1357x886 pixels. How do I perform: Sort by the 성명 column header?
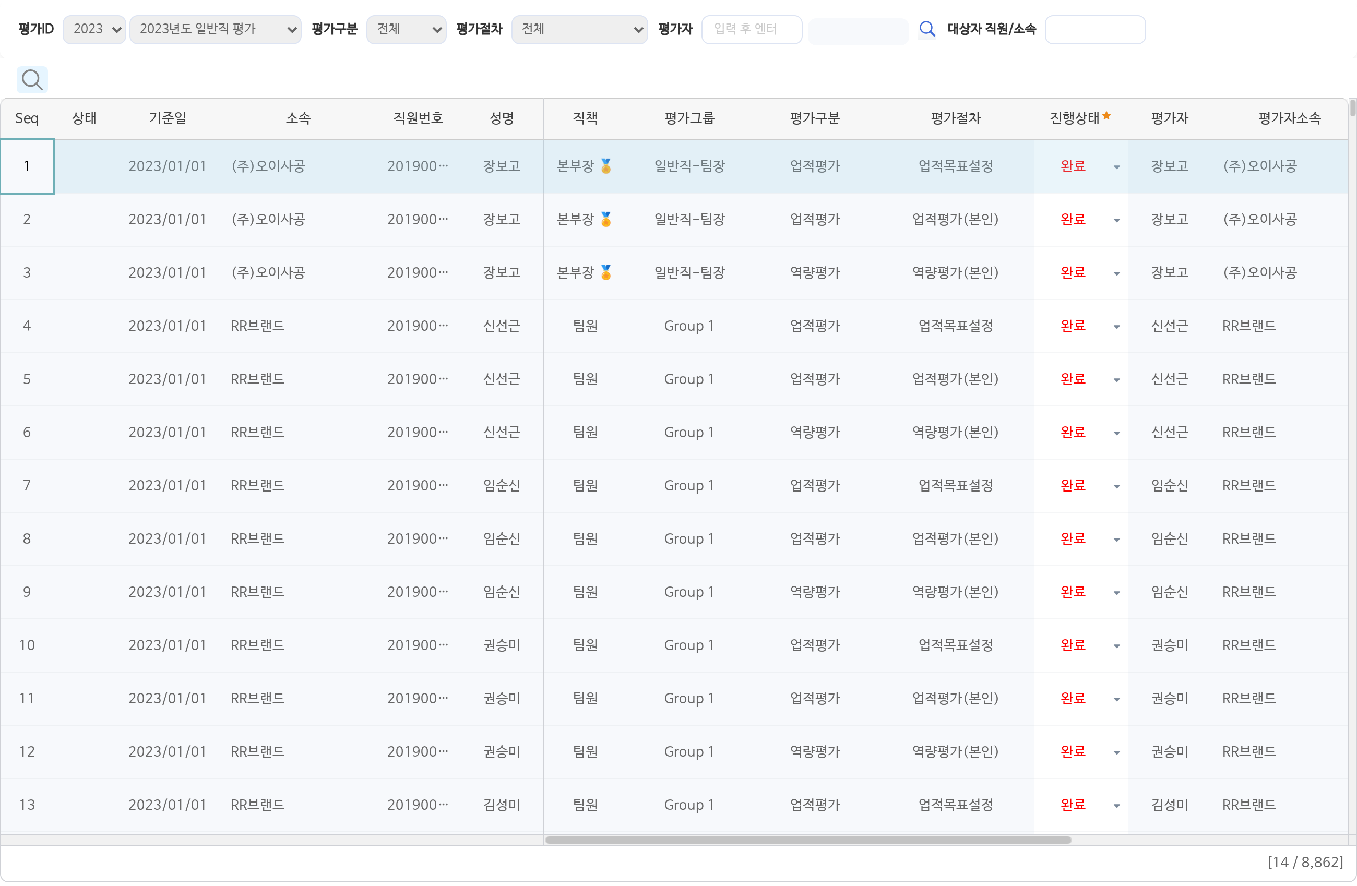pos(502,118)
